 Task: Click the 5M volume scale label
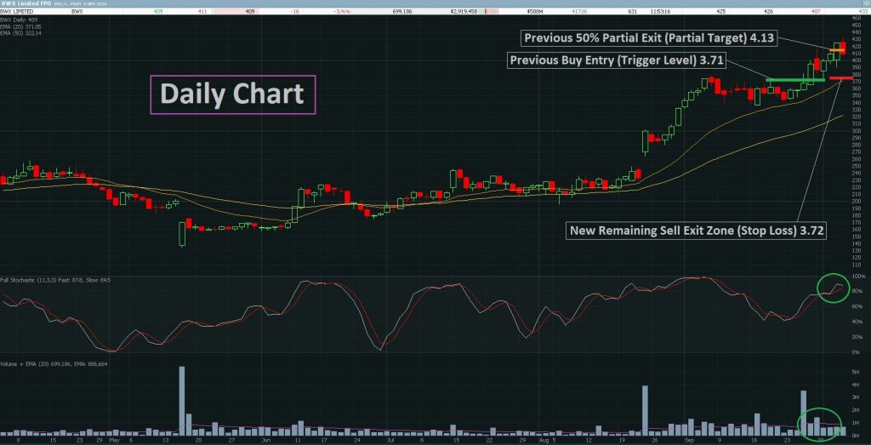pos(856,371)
